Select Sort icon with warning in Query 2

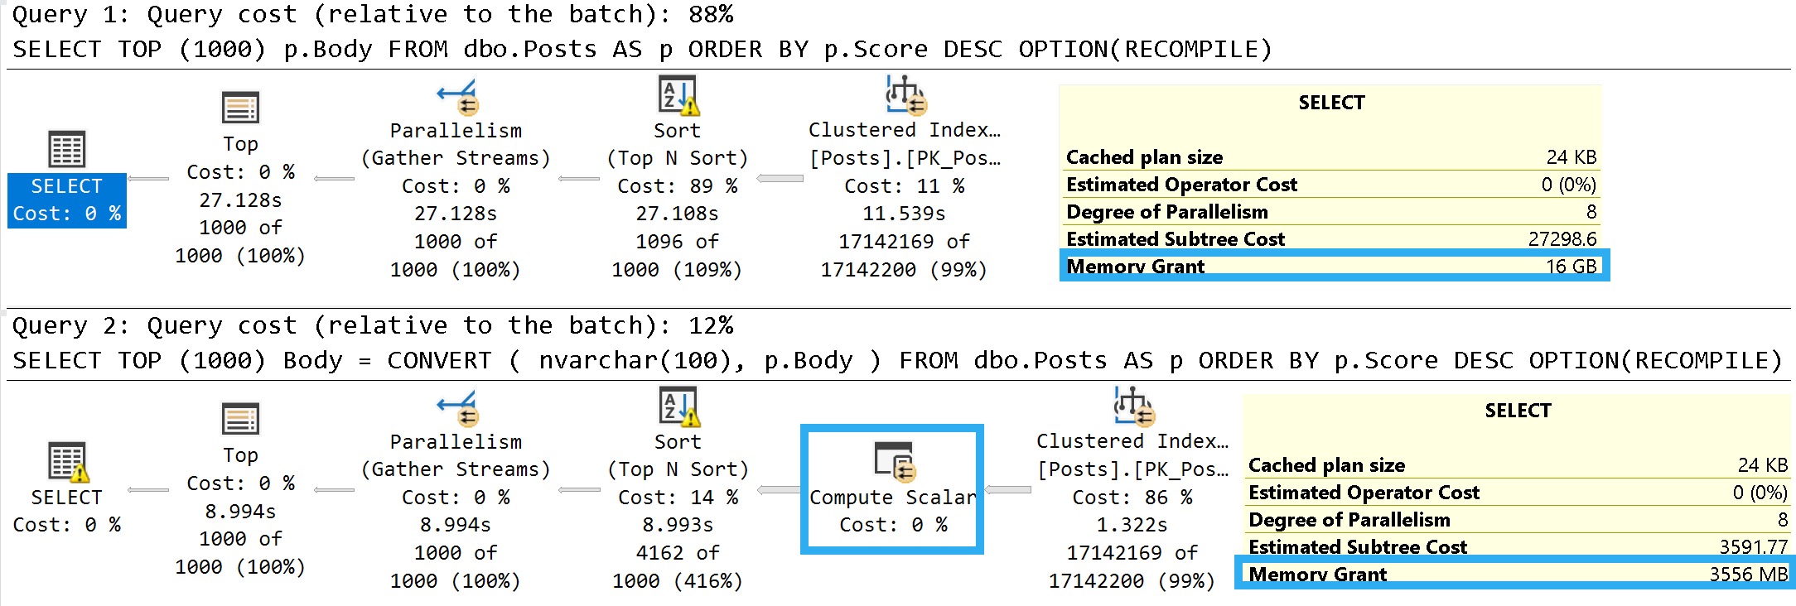(678, 406)
